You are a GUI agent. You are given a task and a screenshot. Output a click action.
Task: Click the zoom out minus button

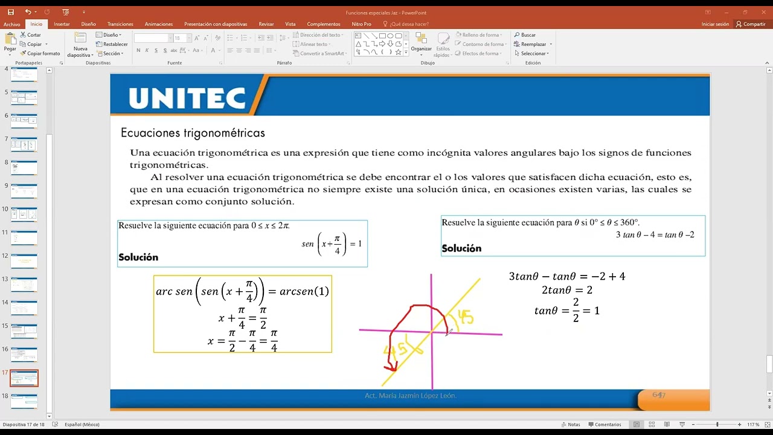[693, 424]
